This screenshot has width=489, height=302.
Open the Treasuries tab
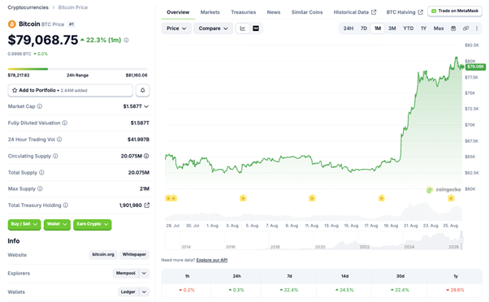tap(243, 12)
